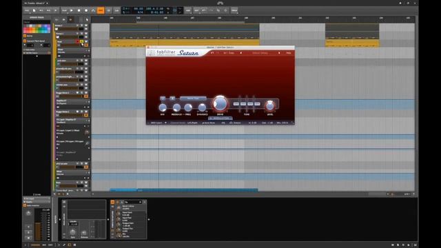
Task: Select the pointer tool in the arranger header
Action: (x=87, y=20)
